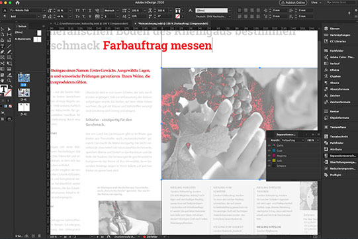
Task: Open the Textumfluss panel
Action: pos(337,127)
